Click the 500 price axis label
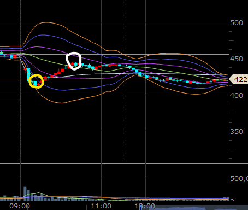 pyautogui.click(x=237, y=23)
